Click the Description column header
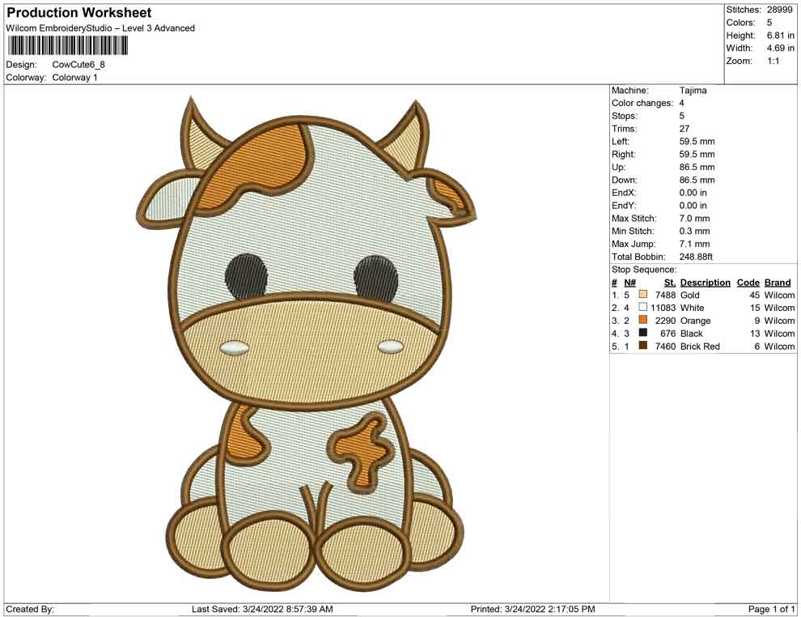 [705, 283]
